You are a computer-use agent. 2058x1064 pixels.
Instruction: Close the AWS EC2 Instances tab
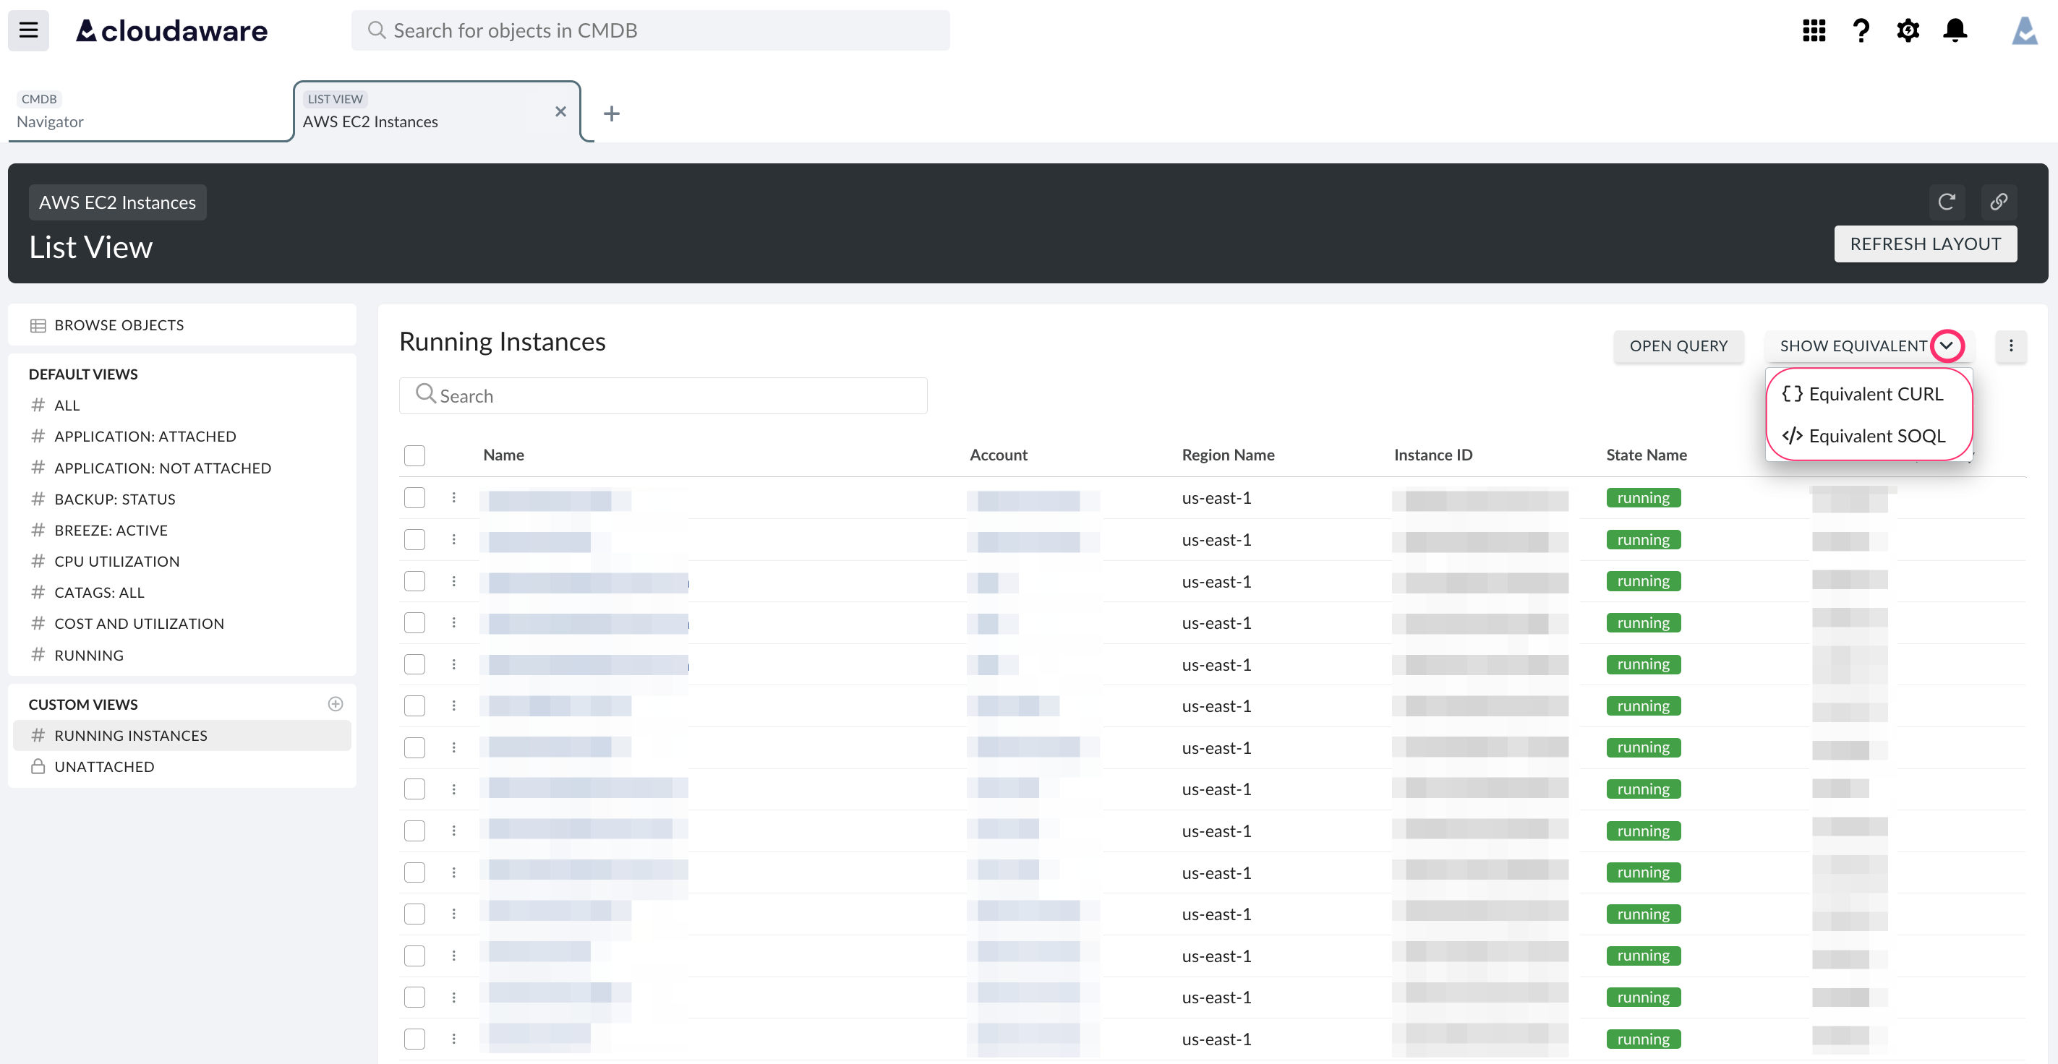pyautogui.click(x=561, y=111)
